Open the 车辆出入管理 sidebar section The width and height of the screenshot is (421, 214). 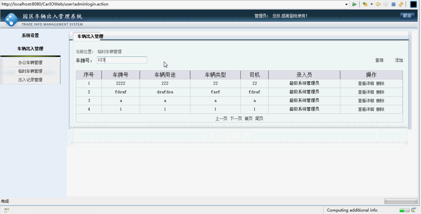point(30,49)
